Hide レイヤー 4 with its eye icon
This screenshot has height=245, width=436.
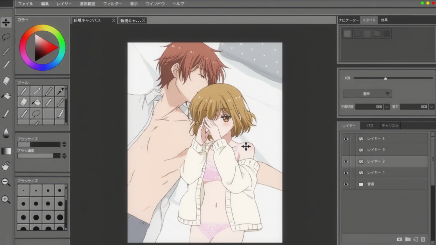pyautogui.click(x=346, y=139)
